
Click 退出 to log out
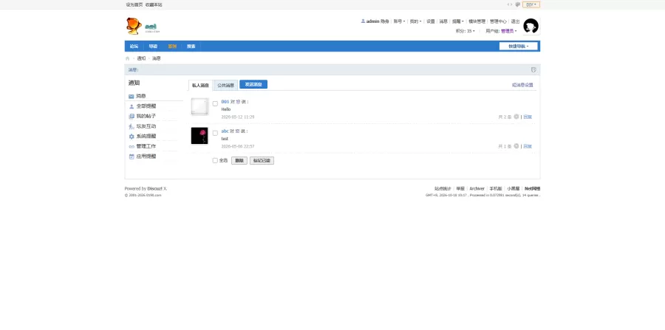[x=515, y=21]
